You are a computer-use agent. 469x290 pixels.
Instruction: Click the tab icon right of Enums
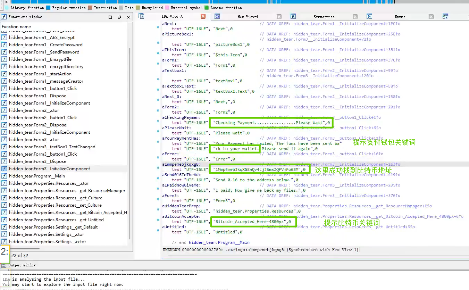point(445,16)
